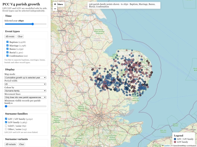Zoom in with the map plus button
Image resolution: width=197 pixels, height=147 pixels.
click(55, 4)
